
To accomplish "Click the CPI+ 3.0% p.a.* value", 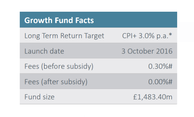I will (x=147, y=36).
